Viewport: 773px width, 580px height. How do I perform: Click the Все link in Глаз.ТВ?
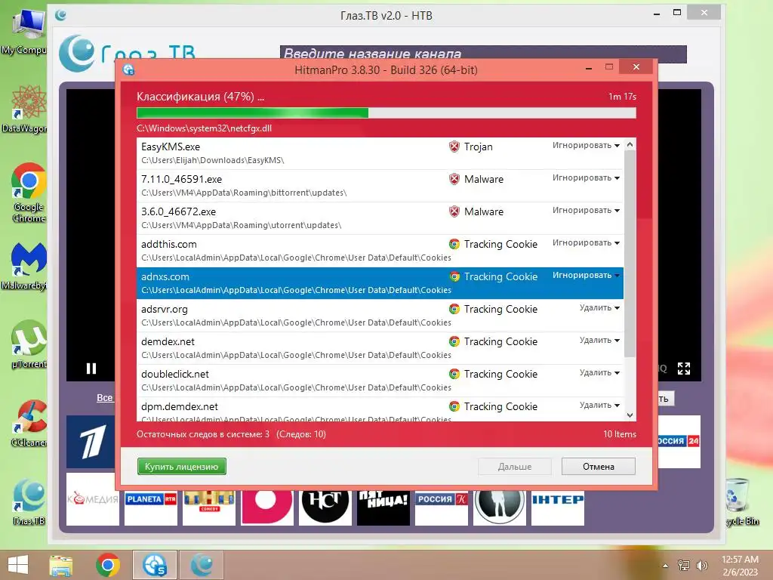pos(104,397)
